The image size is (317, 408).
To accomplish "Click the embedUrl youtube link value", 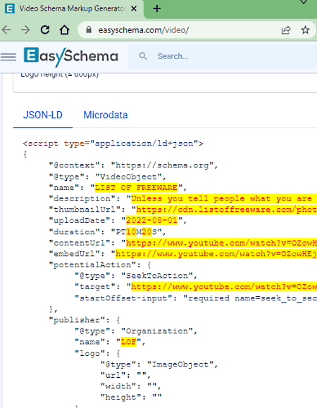I will [216, 254].
